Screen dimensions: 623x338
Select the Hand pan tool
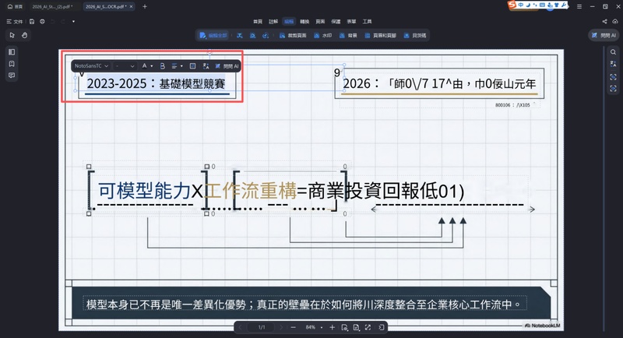(x=25, y=35)
